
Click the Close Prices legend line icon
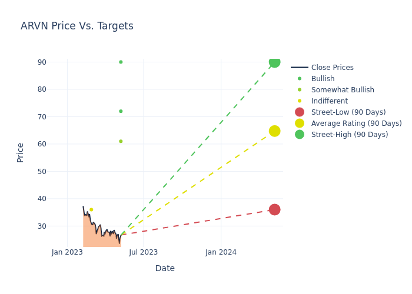tap(300, 68)
